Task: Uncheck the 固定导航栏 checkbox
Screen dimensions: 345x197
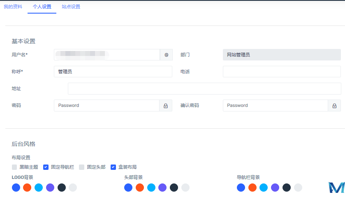Action: (46, 167)
